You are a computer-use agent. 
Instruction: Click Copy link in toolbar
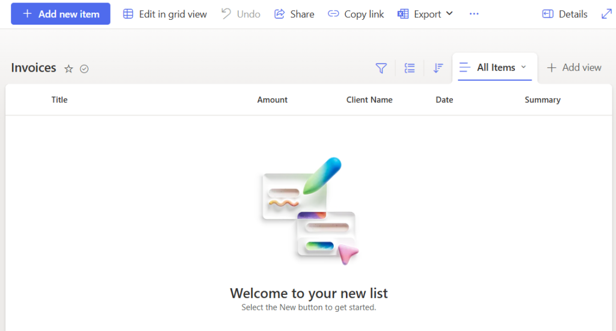(x=356, y=14)
